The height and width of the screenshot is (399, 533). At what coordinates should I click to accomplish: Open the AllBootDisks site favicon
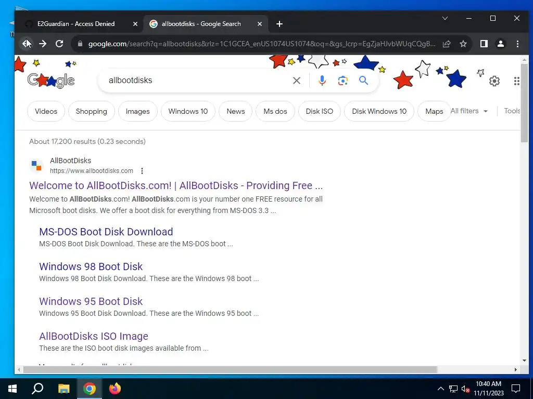tap(36, 166)
